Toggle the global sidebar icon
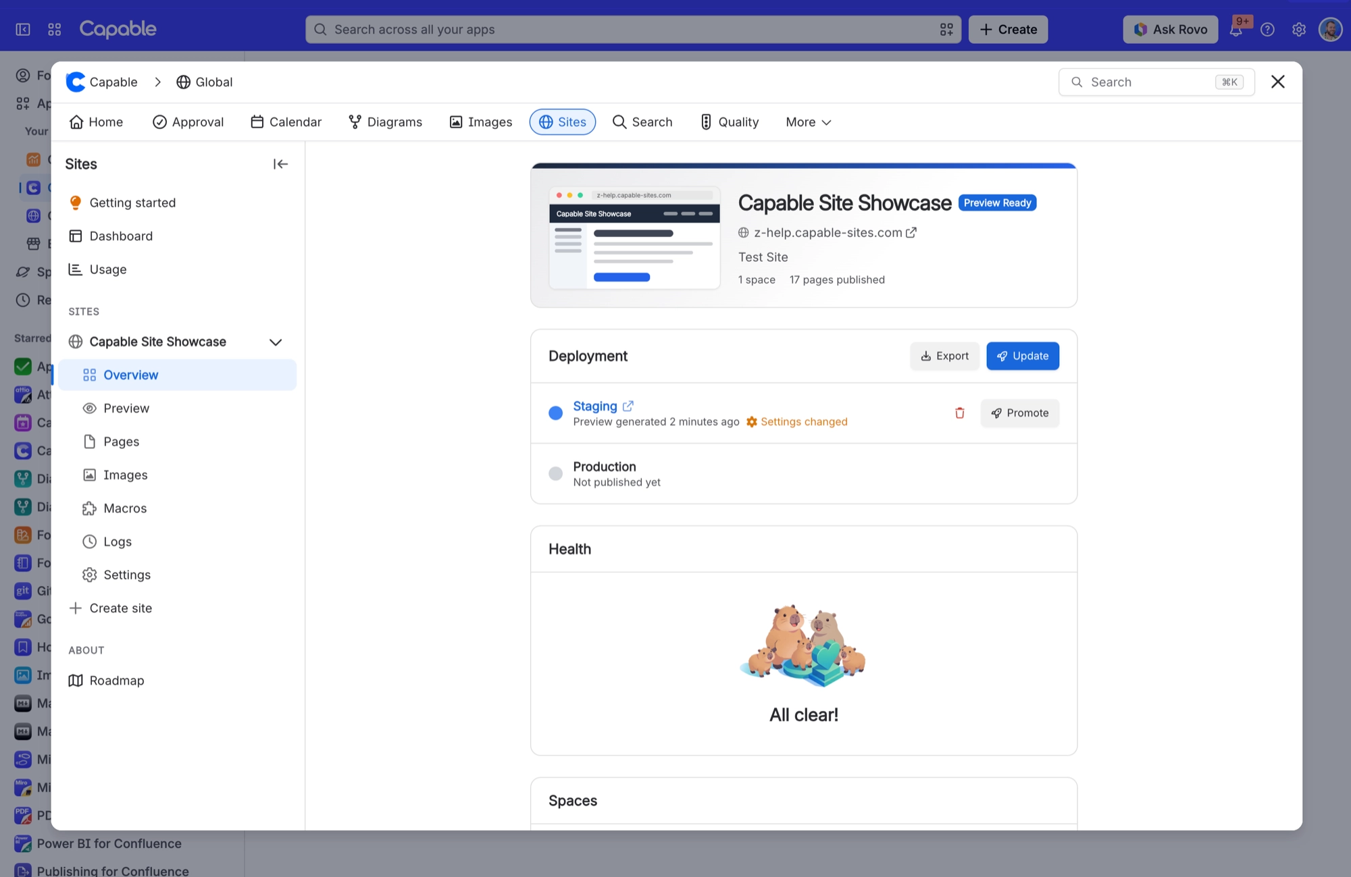1351x877 pixels. tap(23, 30)
